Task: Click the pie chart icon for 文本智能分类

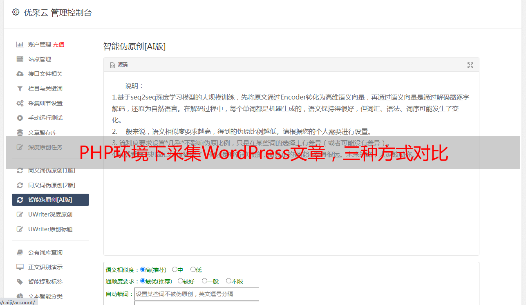Action: click(20, 296)
